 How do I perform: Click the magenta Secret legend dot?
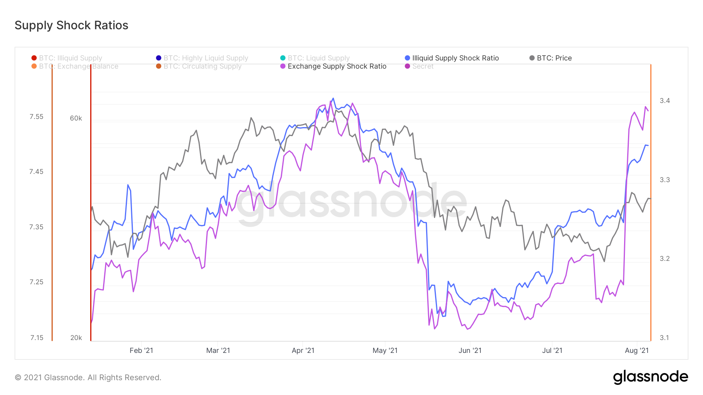click(407, 66)
